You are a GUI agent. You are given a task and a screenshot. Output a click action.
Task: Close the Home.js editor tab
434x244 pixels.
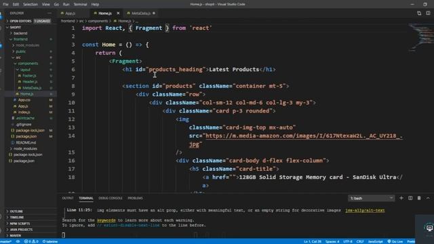coord(118,14)
